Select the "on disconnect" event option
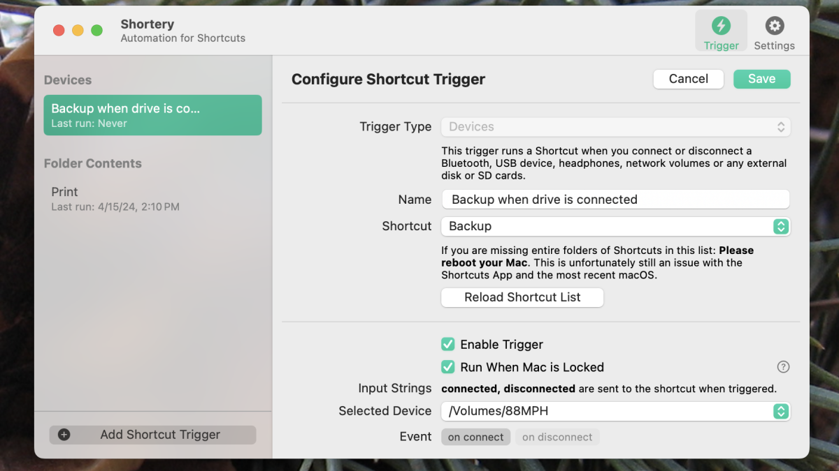This screenshot has width=839, height=471. [x=557, y=437]
